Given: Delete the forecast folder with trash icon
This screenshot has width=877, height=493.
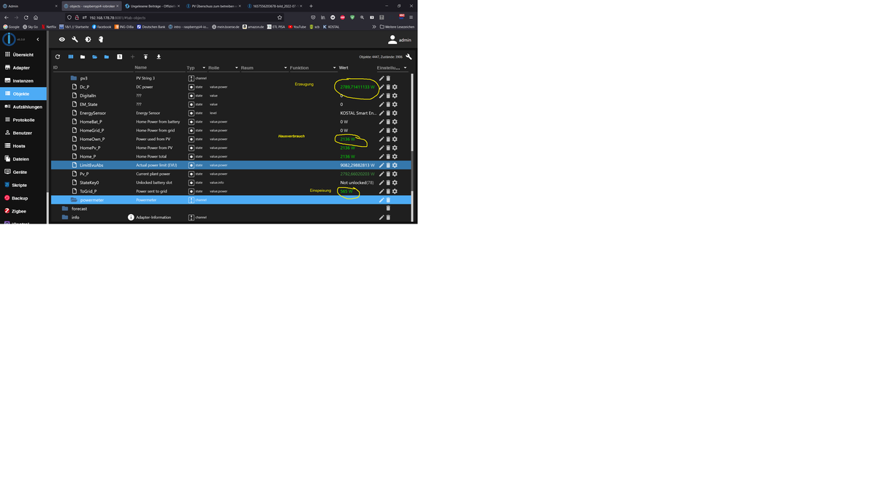Looking at the screenshot, I should coord(388,208).
